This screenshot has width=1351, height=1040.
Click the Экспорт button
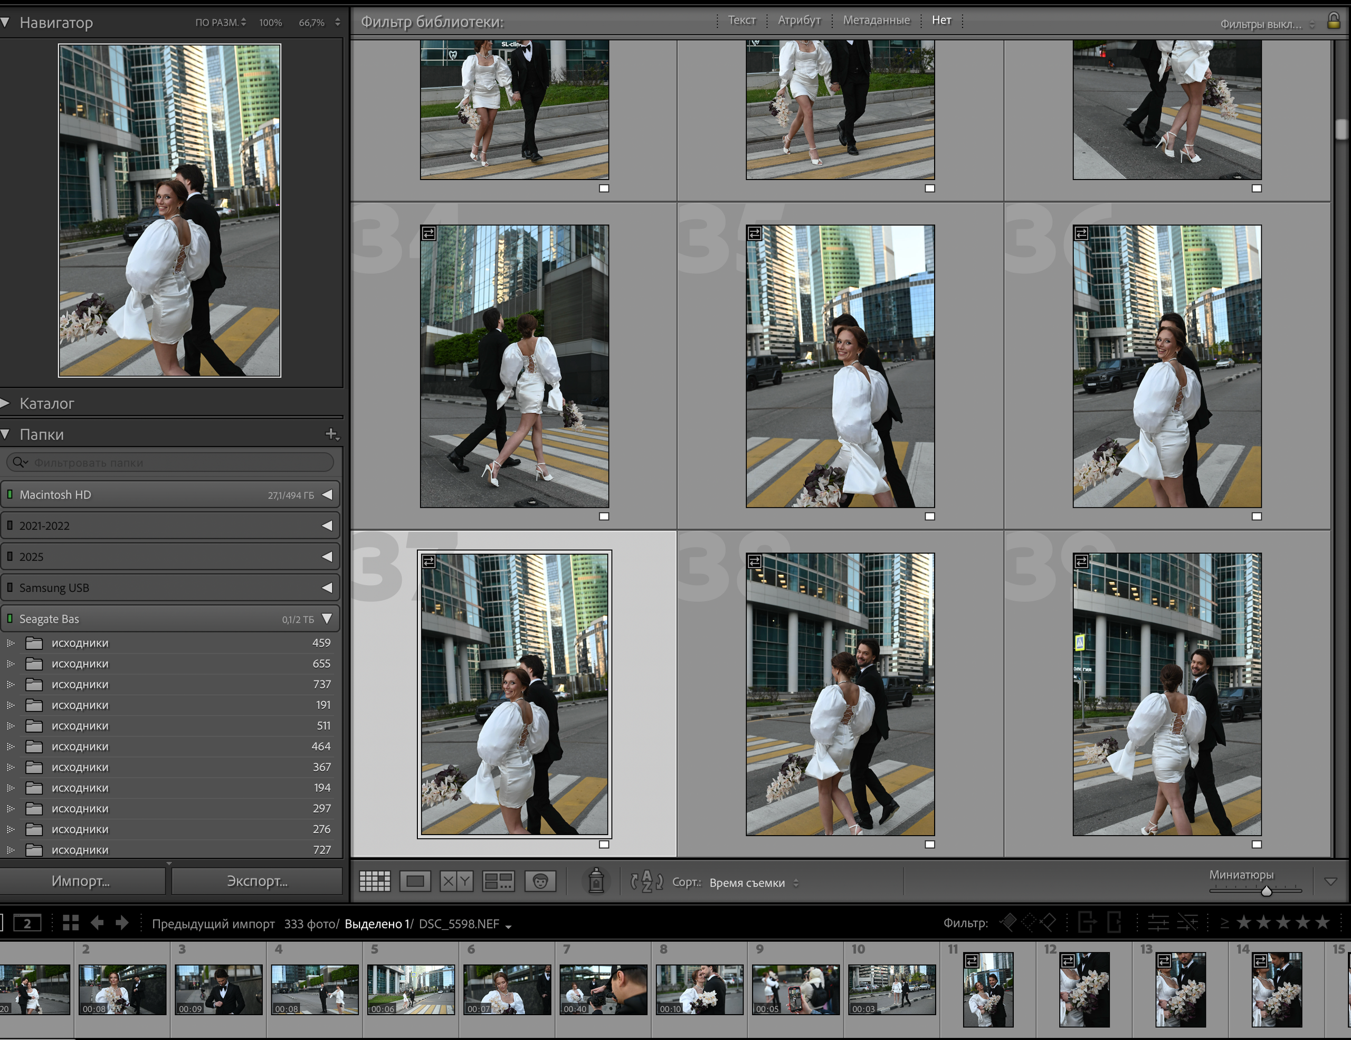[256, 881]
